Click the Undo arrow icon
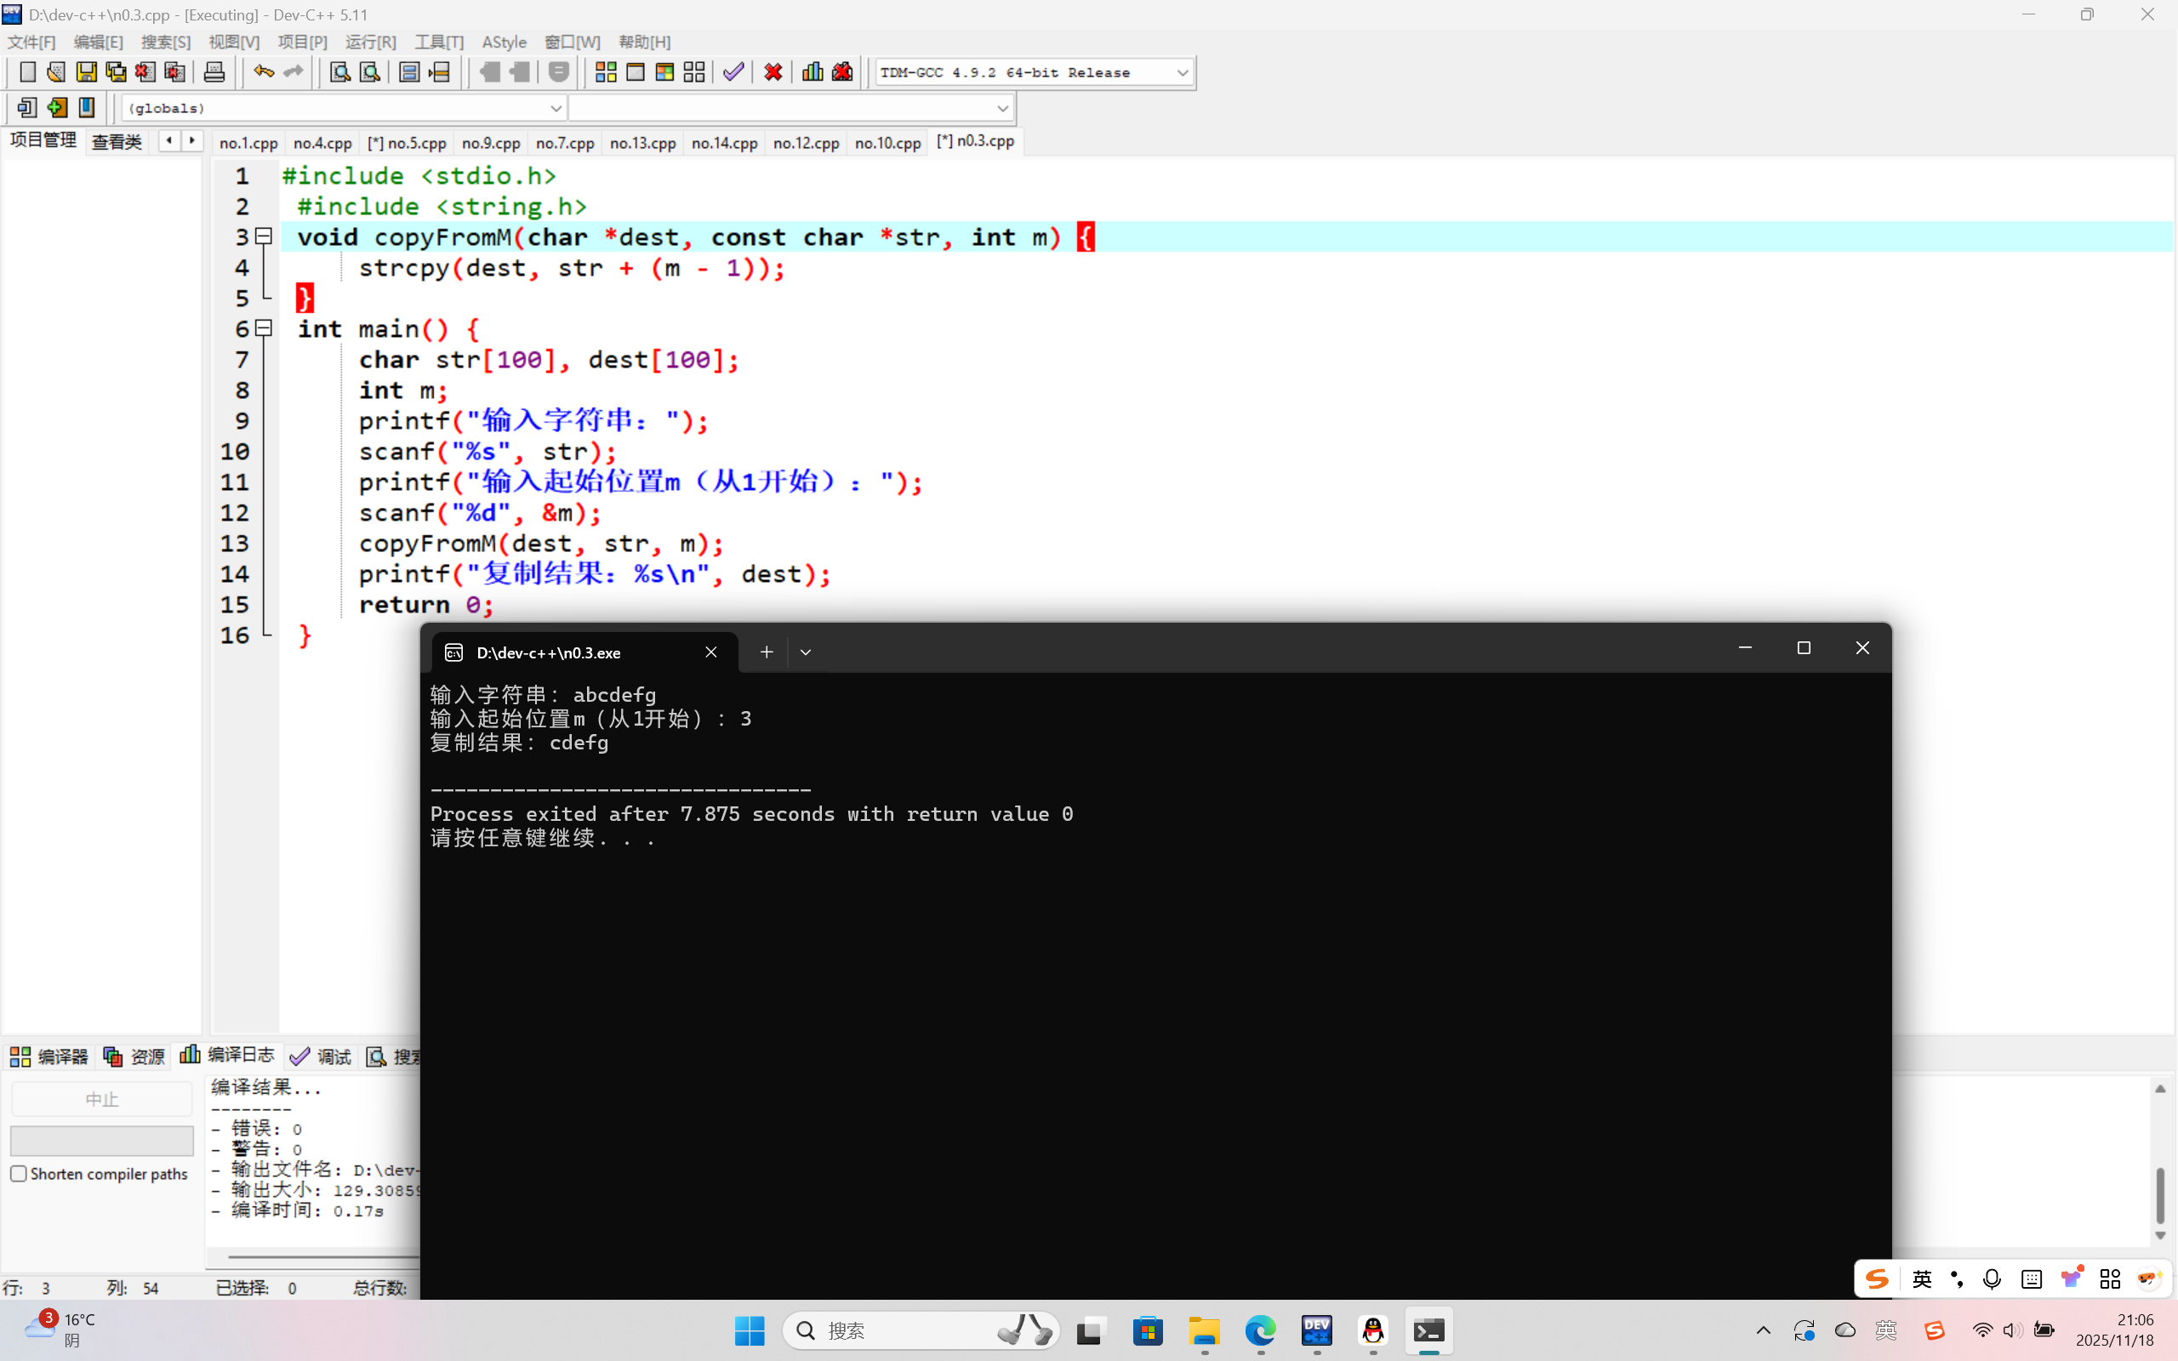2178x1361 pixels. pos(263,72)
